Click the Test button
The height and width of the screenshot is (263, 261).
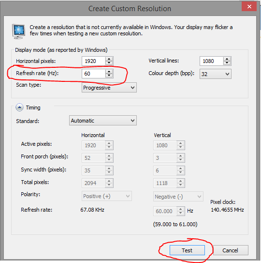coord(187,250)
